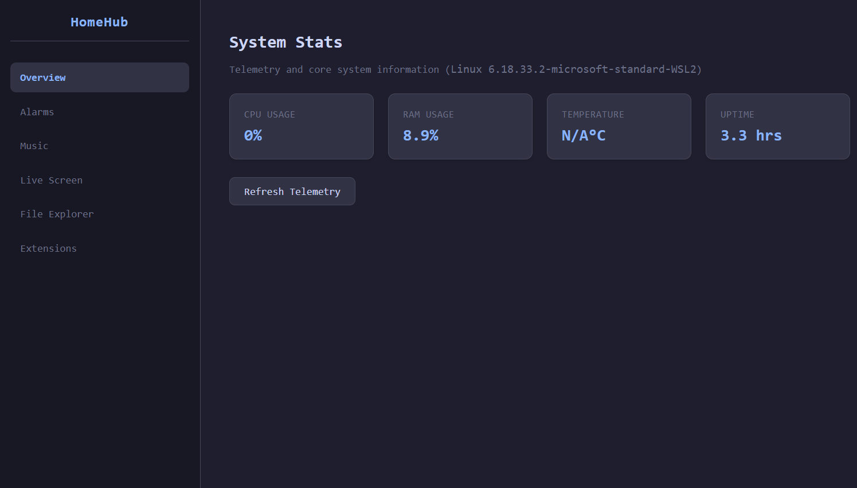Click the 0% CPU value
Image resolution: width=857 pixels, height=488 pixels.
click(253, 136)
